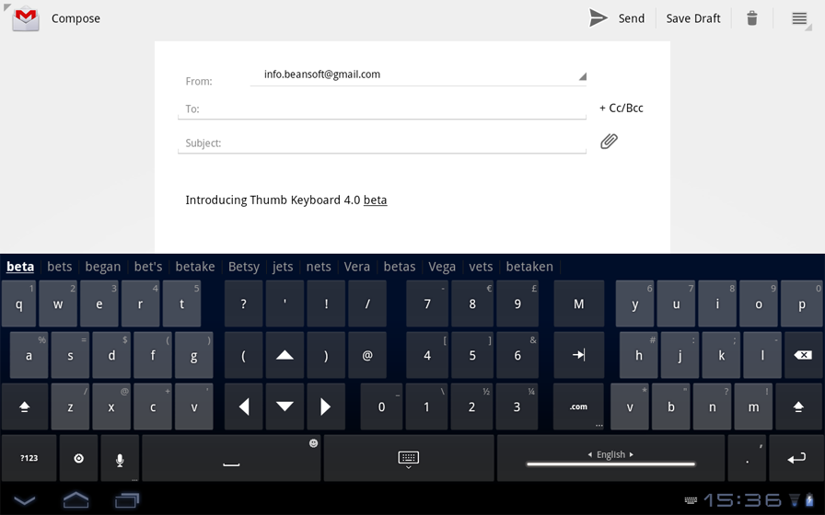
Task: Open recent apps in system bar
Action: pyautogui.click(x=127, y=499)
